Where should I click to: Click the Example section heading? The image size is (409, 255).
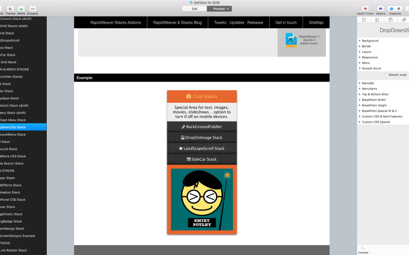84,78
